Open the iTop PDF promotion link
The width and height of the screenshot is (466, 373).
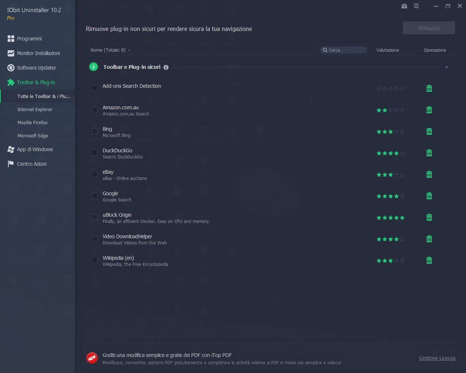pyautogui.click(x=167, y=355)
